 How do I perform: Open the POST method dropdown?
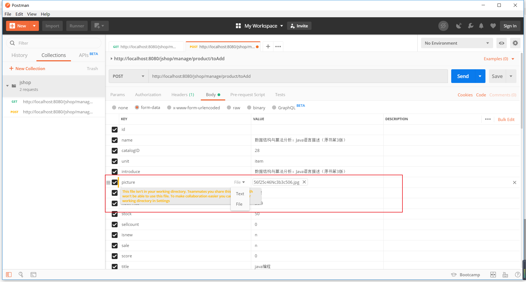tap(128, 76)
